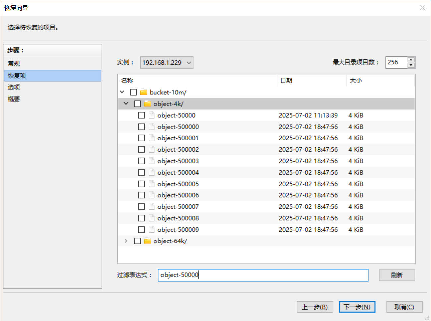Switch to the 概要 step

point(14,99)
